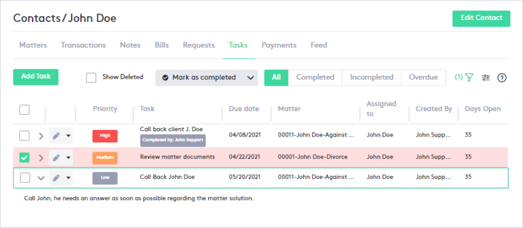Click the Add Task button
Viewport: 523px width, 228px height.
pyautogui.click(x=36, y=77)
